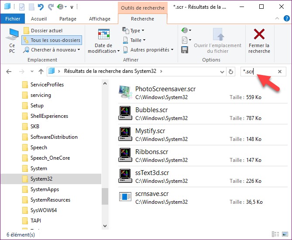The width and height of the screenshot is (292, 240).
Task: Clear the search box with X
Action: (x=280, y=72)
